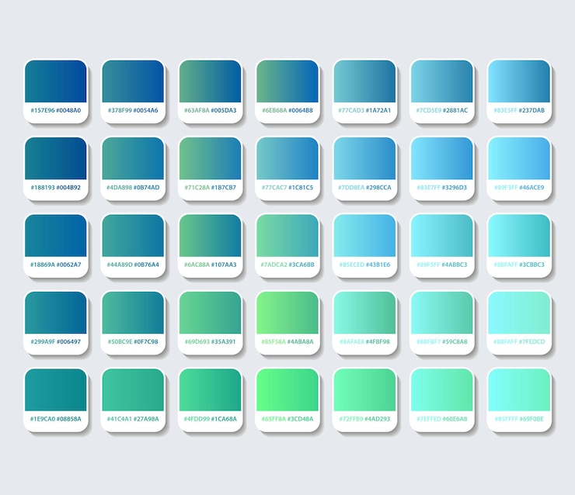Click the hex code text #378F99
The image size is (575, 495).
pyautogui.click(x=120, y=110)
